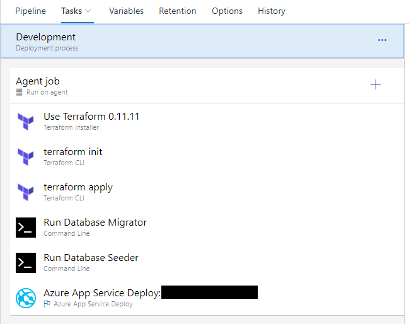Click the Agent job server icon
409x324 pixels.
coord(20,92)
